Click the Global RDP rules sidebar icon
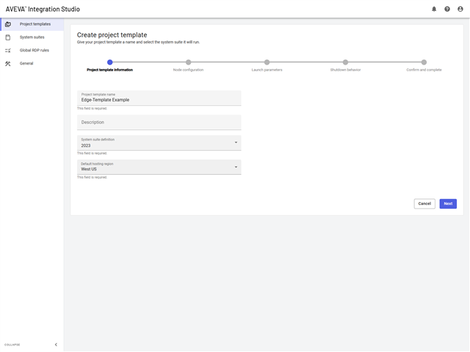Image resolution: width=470 pixels, height=352 pixels. pyautogui.click(x=8, y=51)
